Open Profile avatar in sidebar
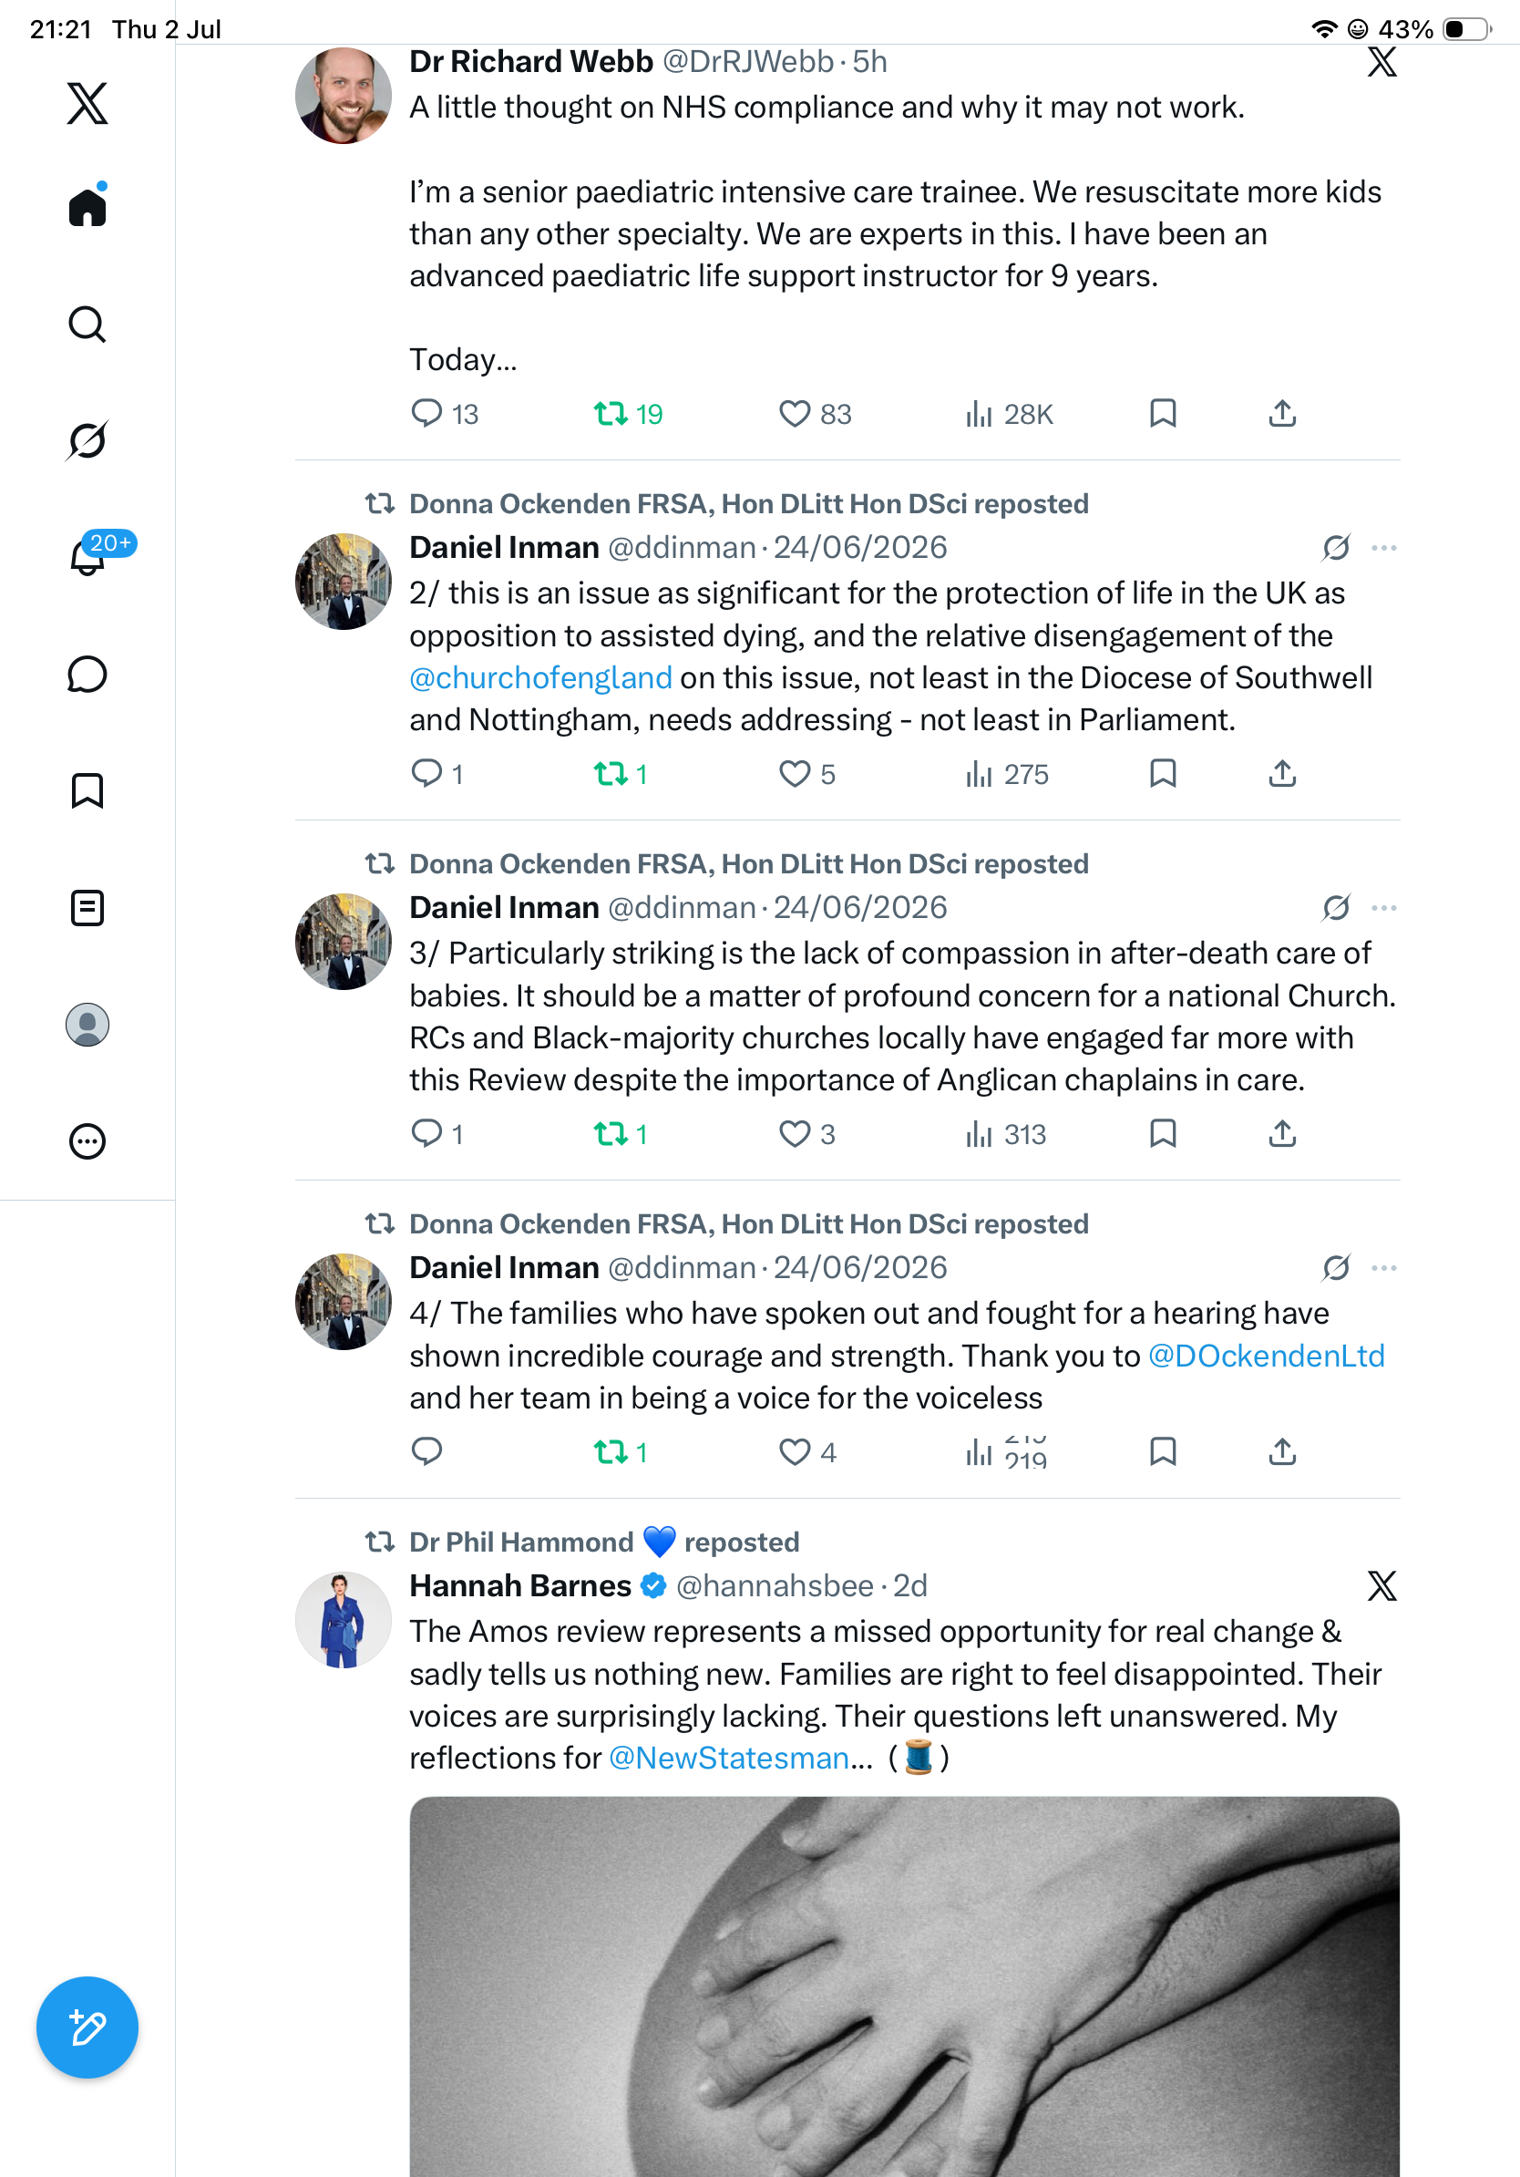1520x2177 pixels. point(87,1025)
